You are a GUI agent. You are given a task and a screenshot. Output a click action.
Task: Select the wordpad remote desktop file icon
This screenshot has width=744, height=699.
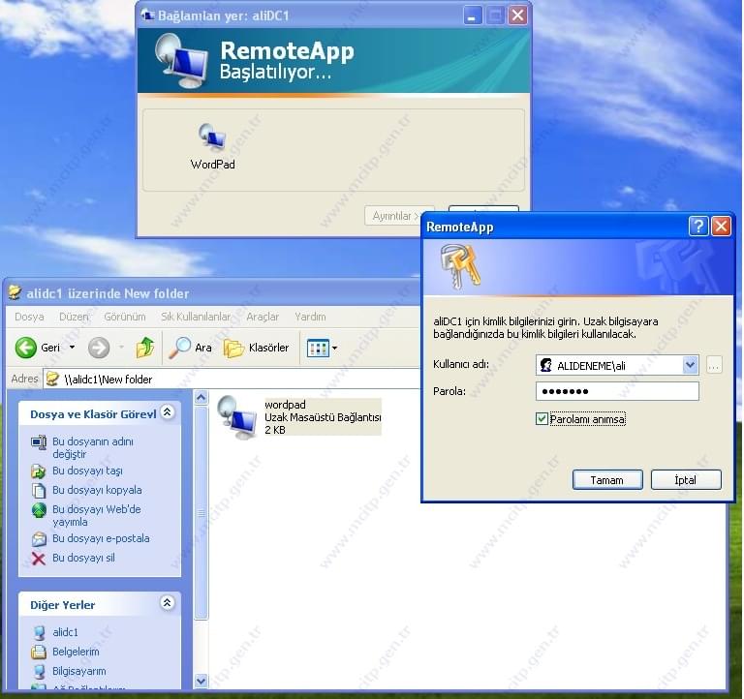coord(236,417)
